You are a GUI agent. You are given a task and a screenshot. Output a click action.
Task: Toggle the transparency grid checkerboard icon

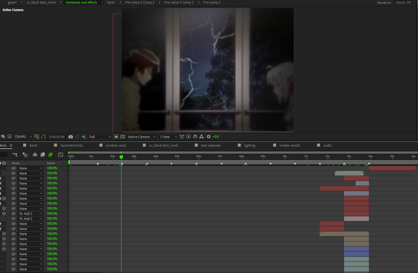coord(123,137)
